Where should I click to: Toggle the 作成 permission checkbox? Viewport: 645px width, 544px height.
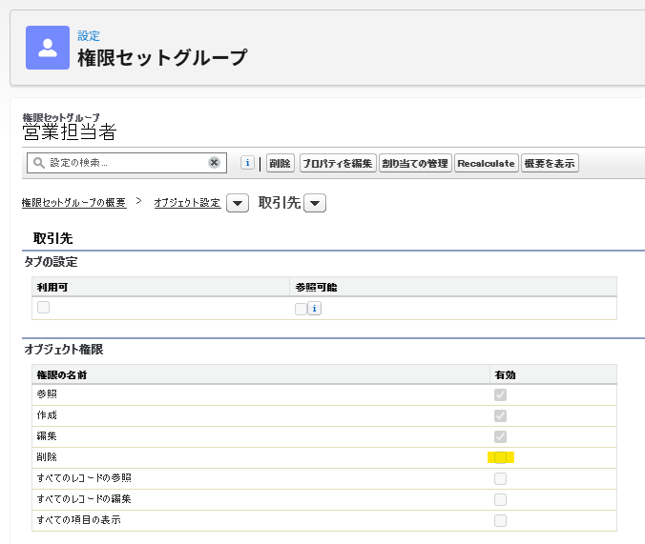[500, 415]
